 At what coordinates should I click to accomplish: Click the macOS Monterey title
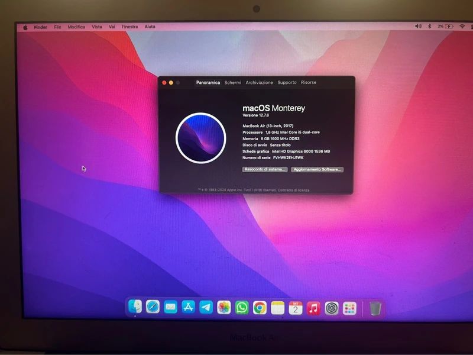pyautogui.click(x=274, y=108)
